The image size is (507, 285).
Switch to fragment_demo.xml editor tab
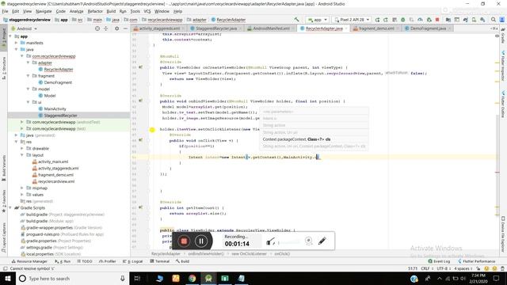click(x=376, y=28)
